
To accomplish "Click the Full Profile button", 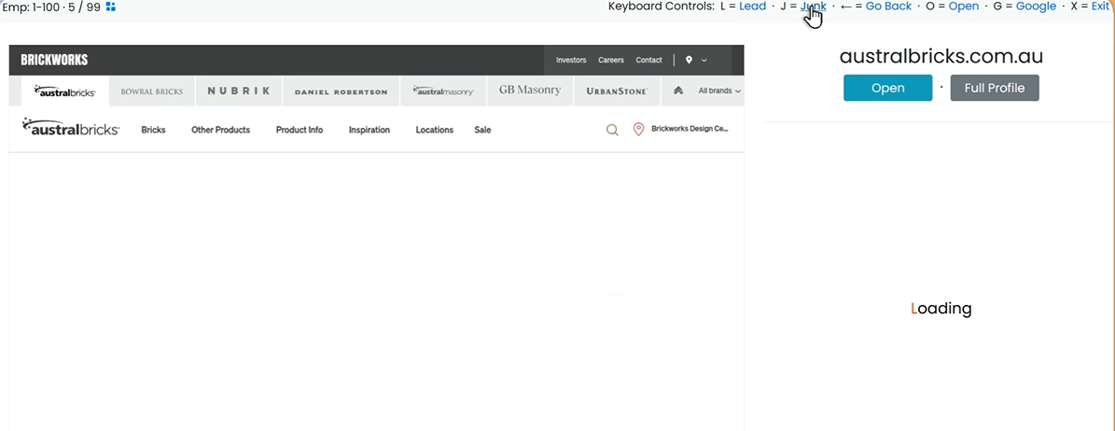I will 994,88.
